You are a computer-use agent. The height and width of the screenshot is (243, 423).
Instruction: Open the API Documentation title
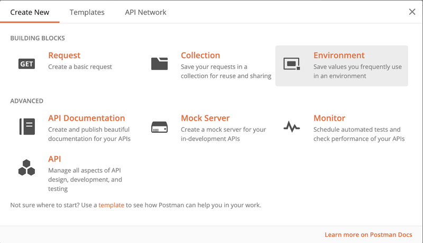[86, 118]
